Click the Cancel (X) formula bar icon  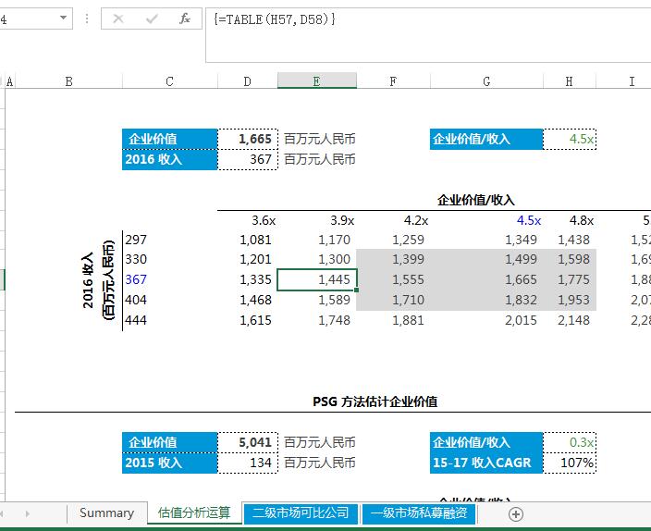click(x=117, y=19)
